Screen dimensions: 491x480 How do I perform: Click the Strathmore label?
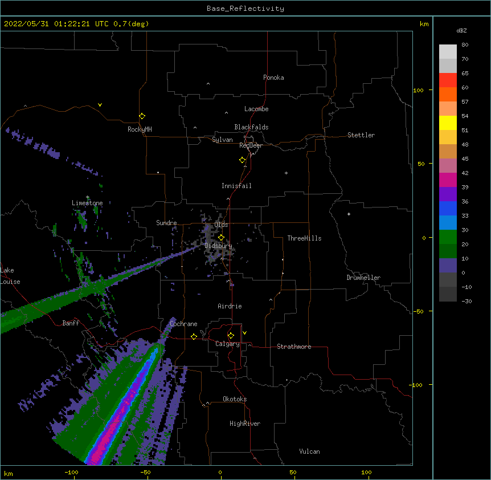(294, 347)
